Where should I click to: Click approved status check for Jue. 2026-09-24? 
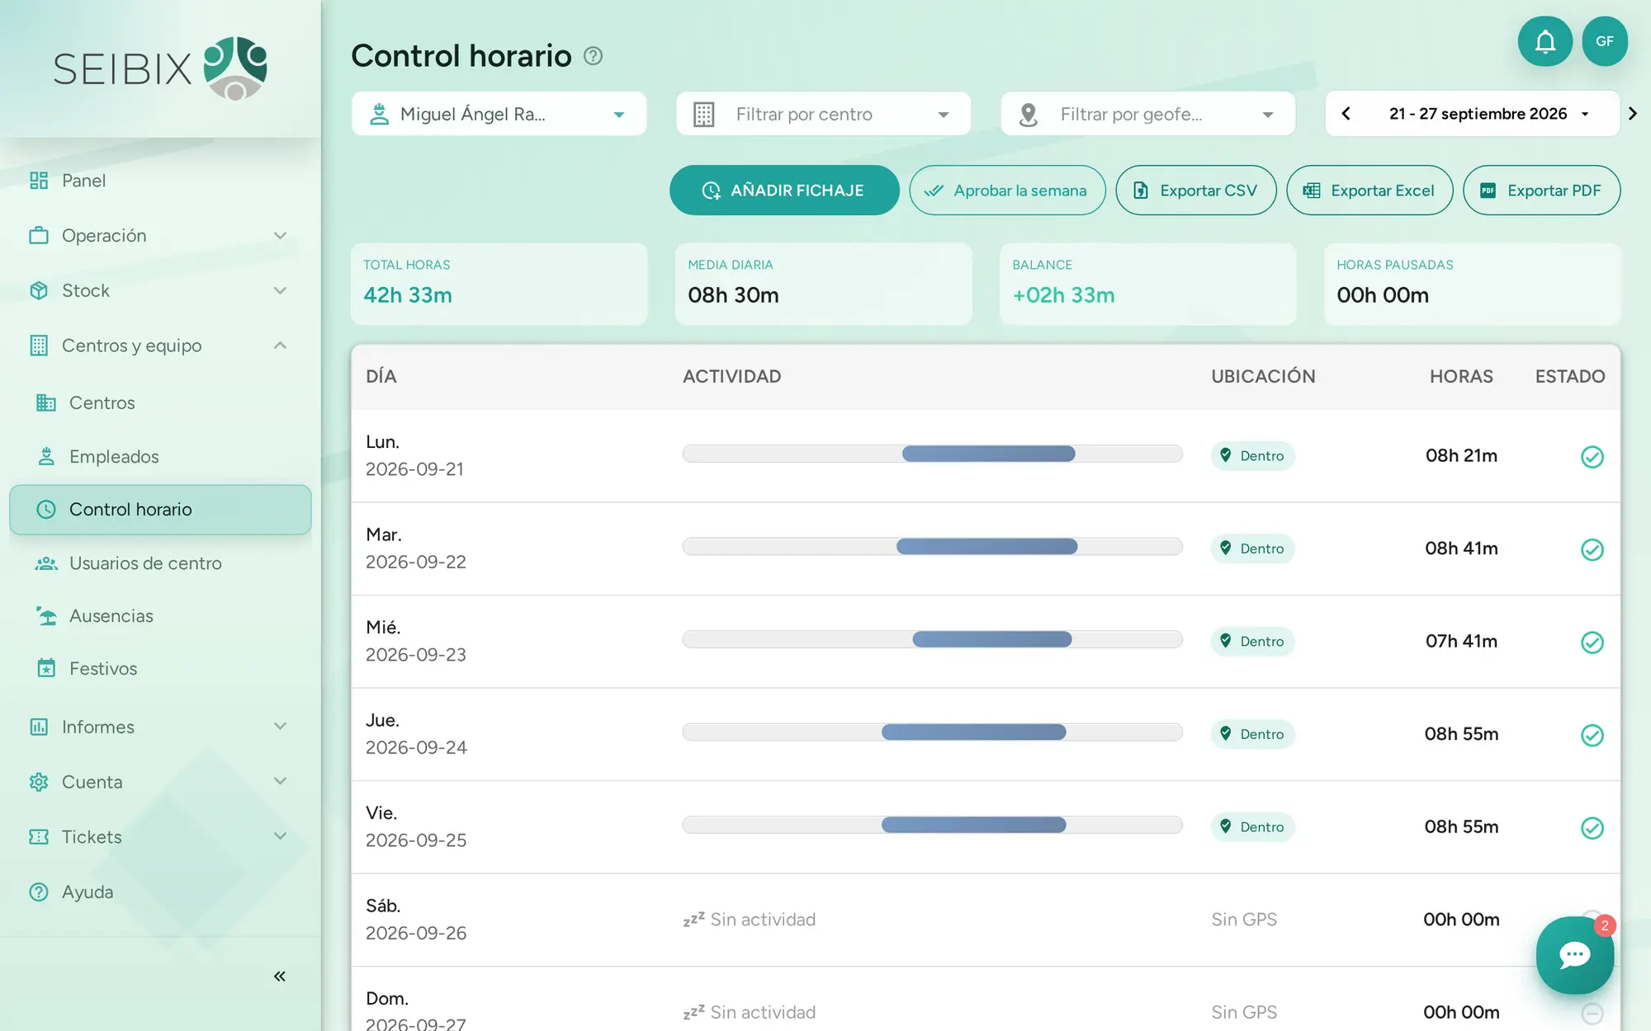pyautogui.click(x=1592, y=735)
